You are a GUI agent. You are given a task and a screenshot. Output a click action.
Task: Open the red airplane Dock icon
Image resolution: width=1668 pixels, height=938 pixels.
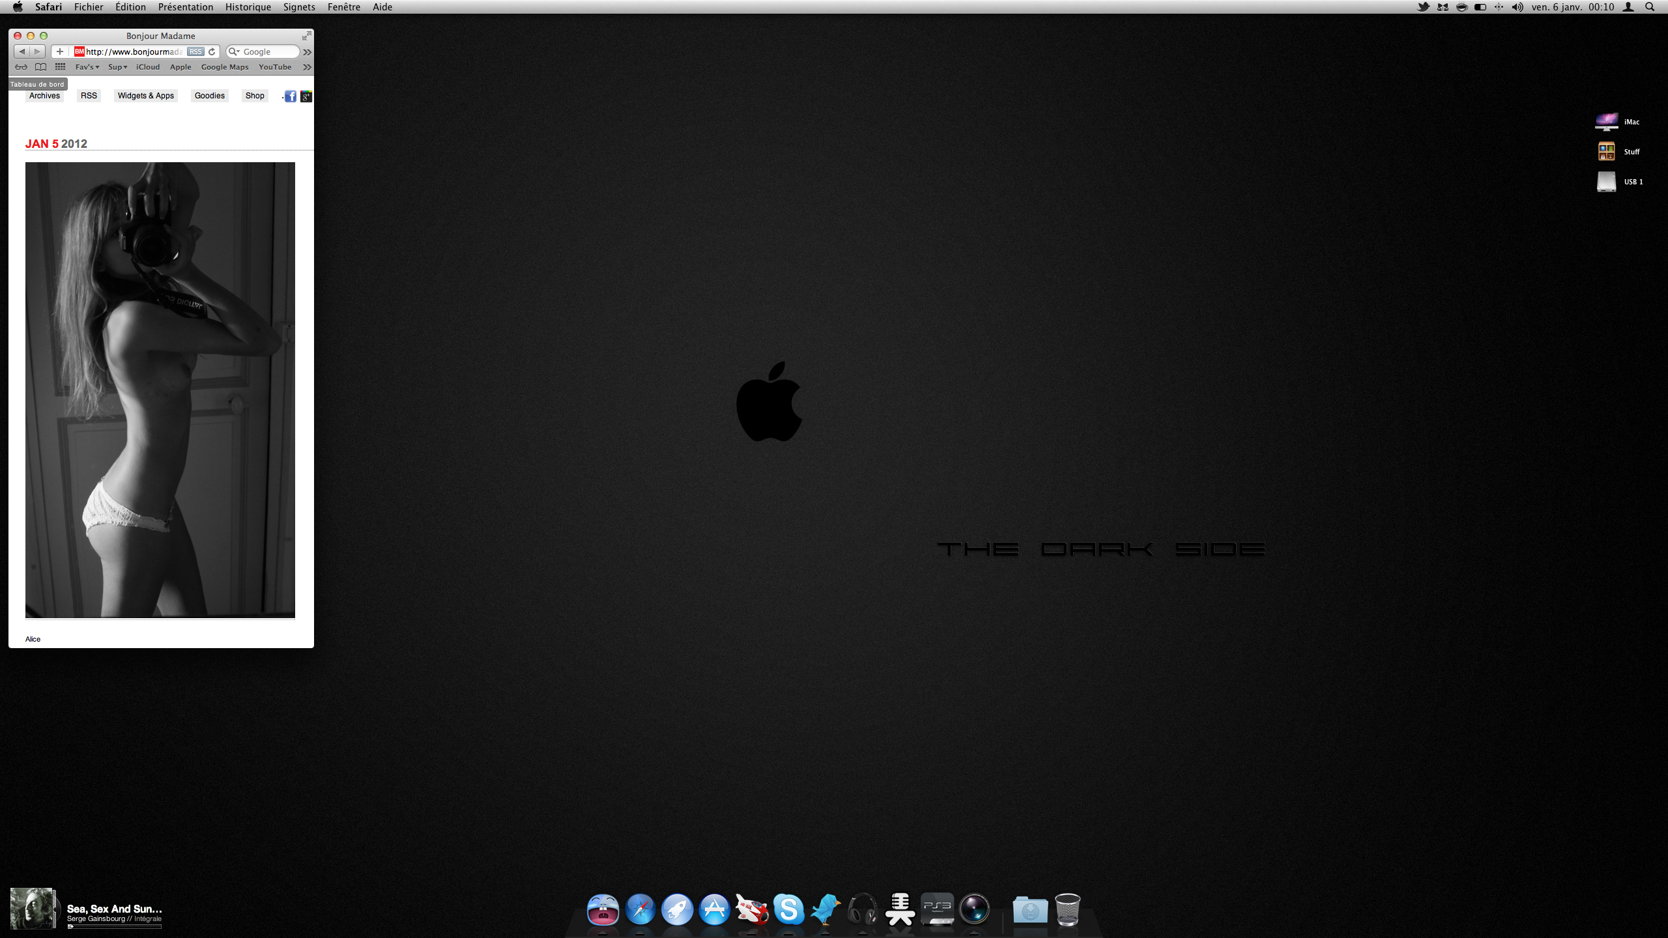click(751, 909)
